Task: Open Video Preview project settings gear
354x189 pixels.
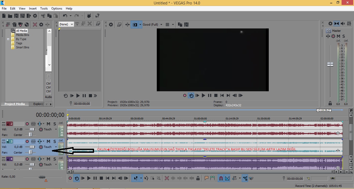Action: (111, 25)
